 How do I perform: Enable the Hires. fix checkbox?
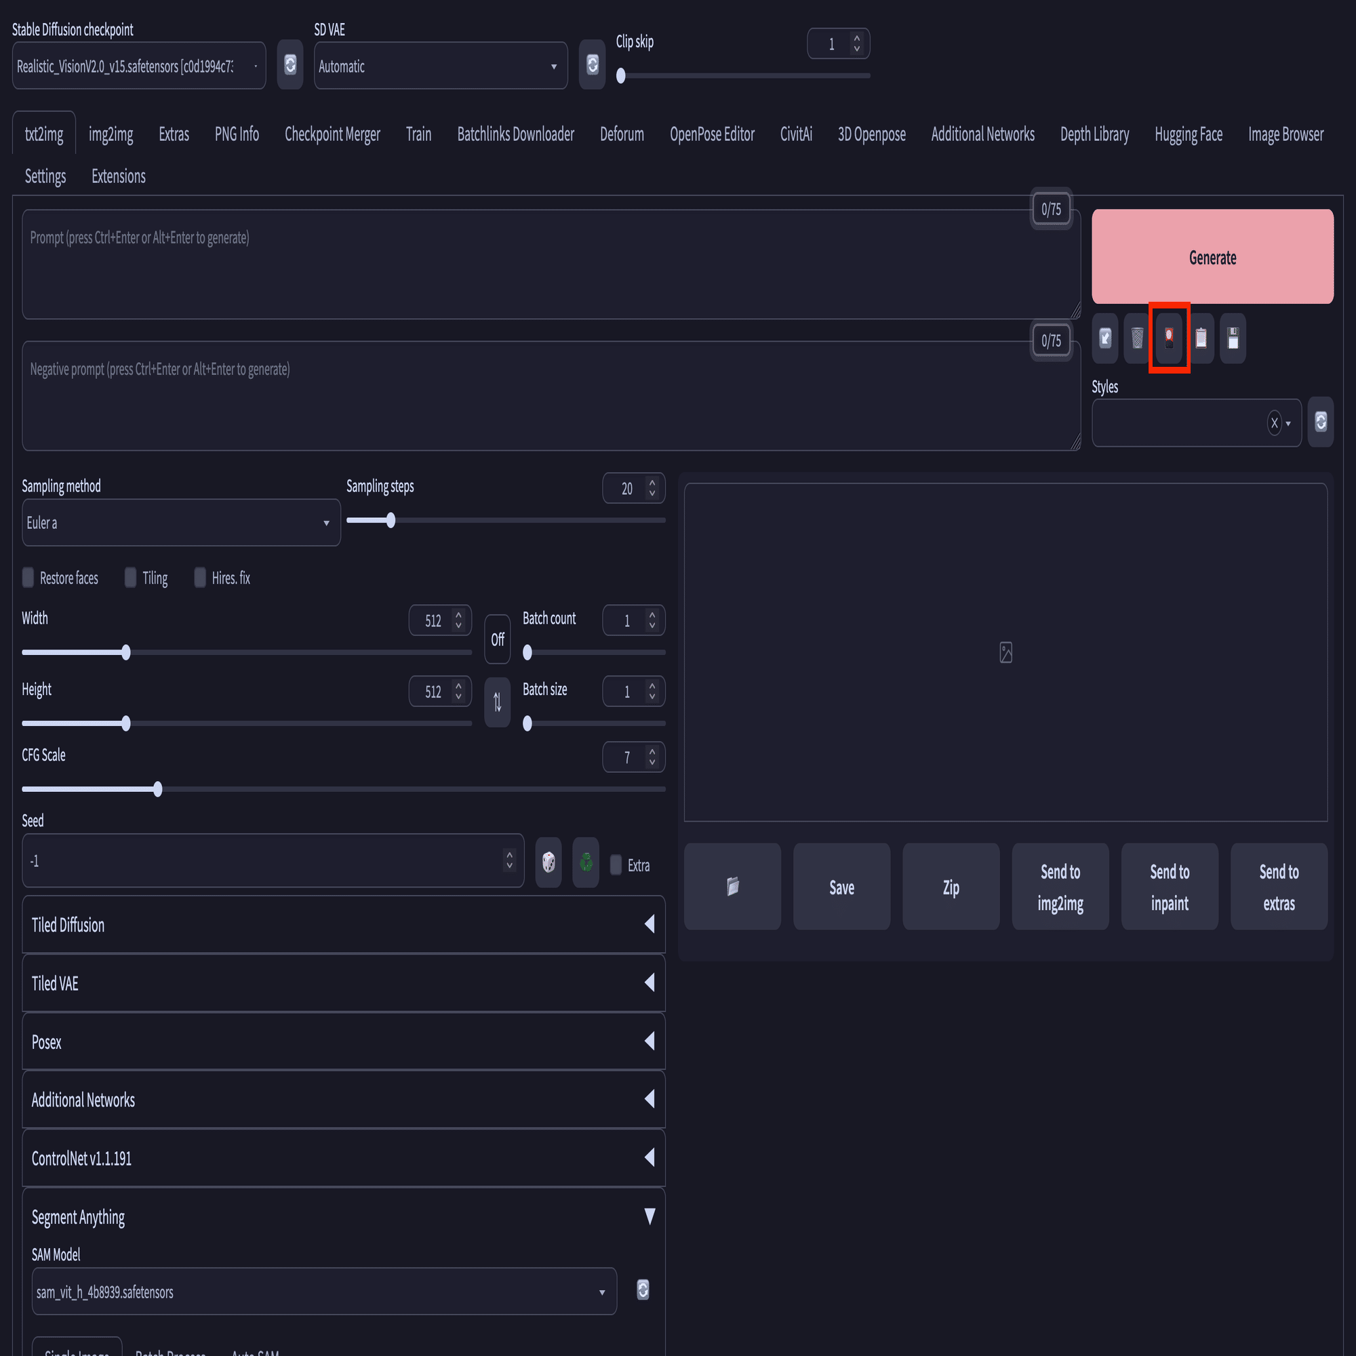200,578
